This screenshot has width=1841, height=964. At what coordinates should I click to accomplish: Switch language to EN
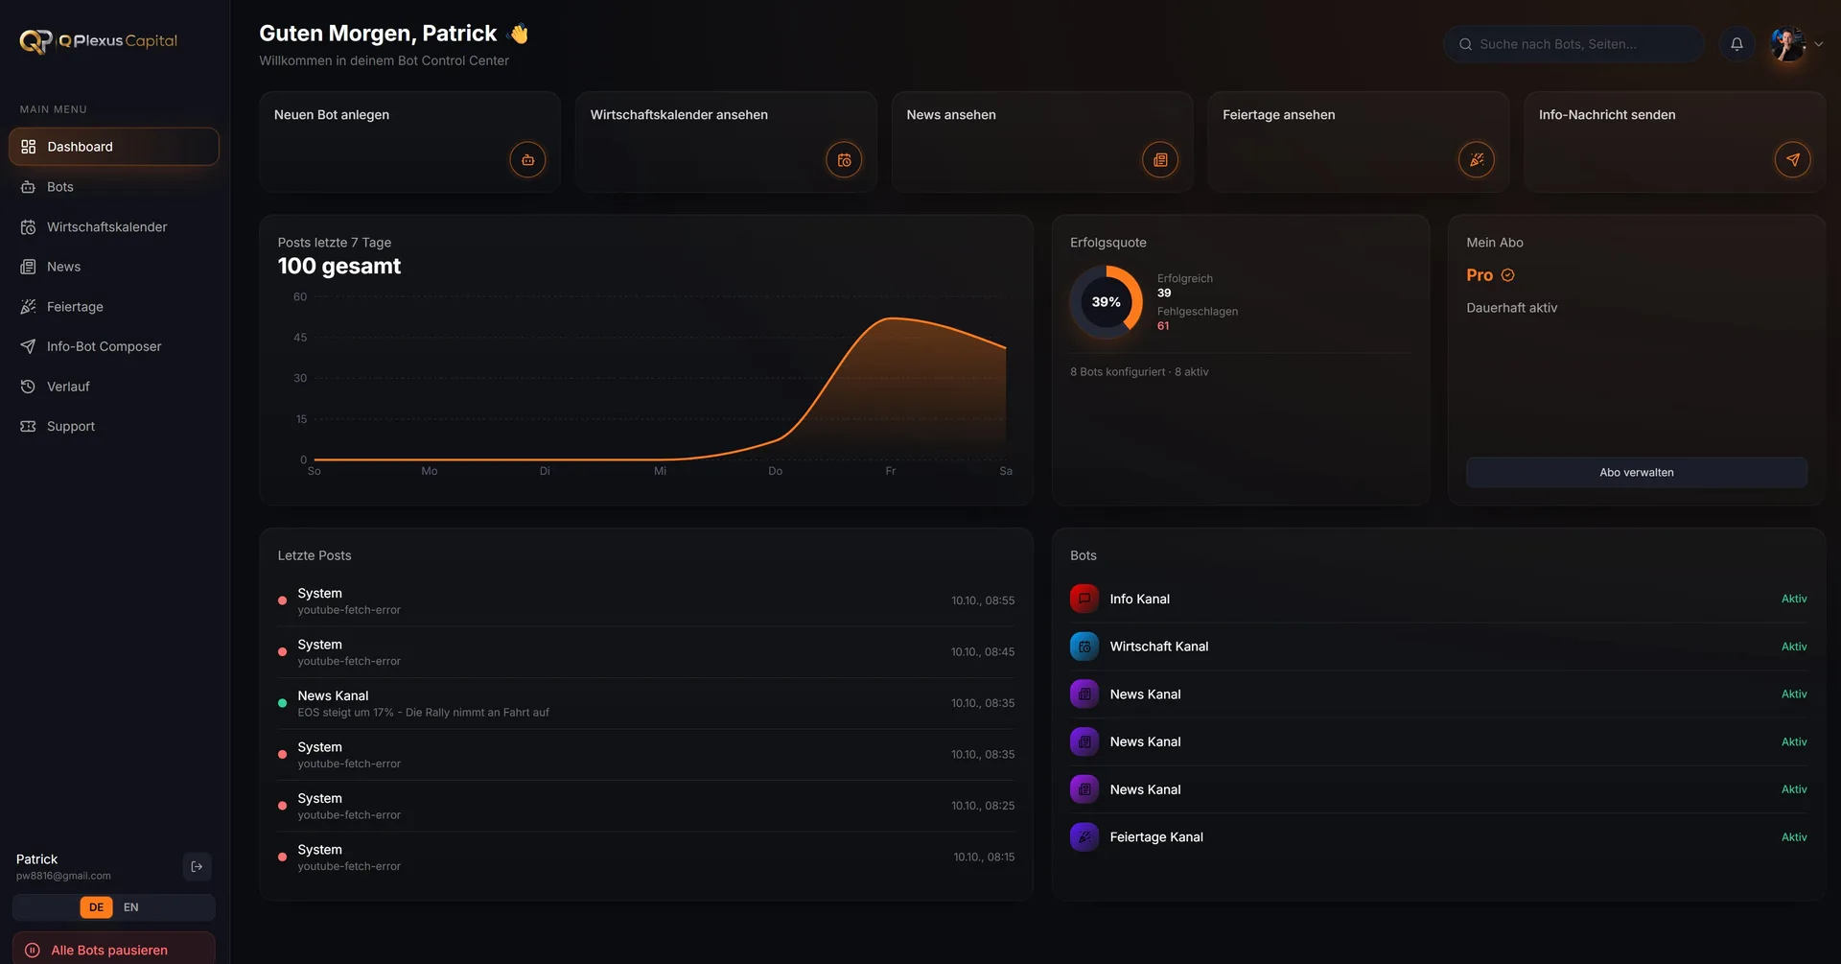[131, 907]
